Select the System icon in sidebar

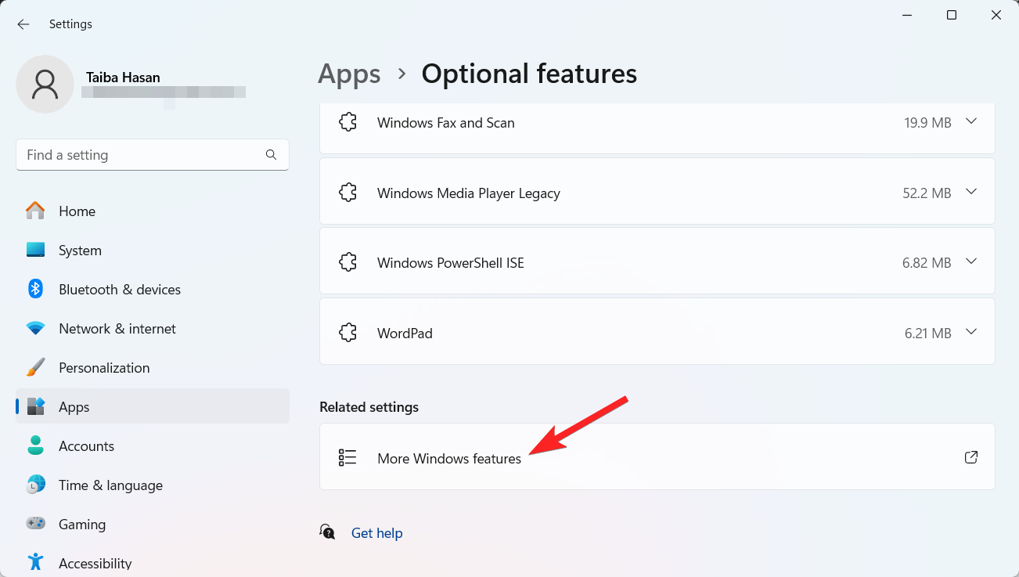pyautogui.click(x=35, y=250)
